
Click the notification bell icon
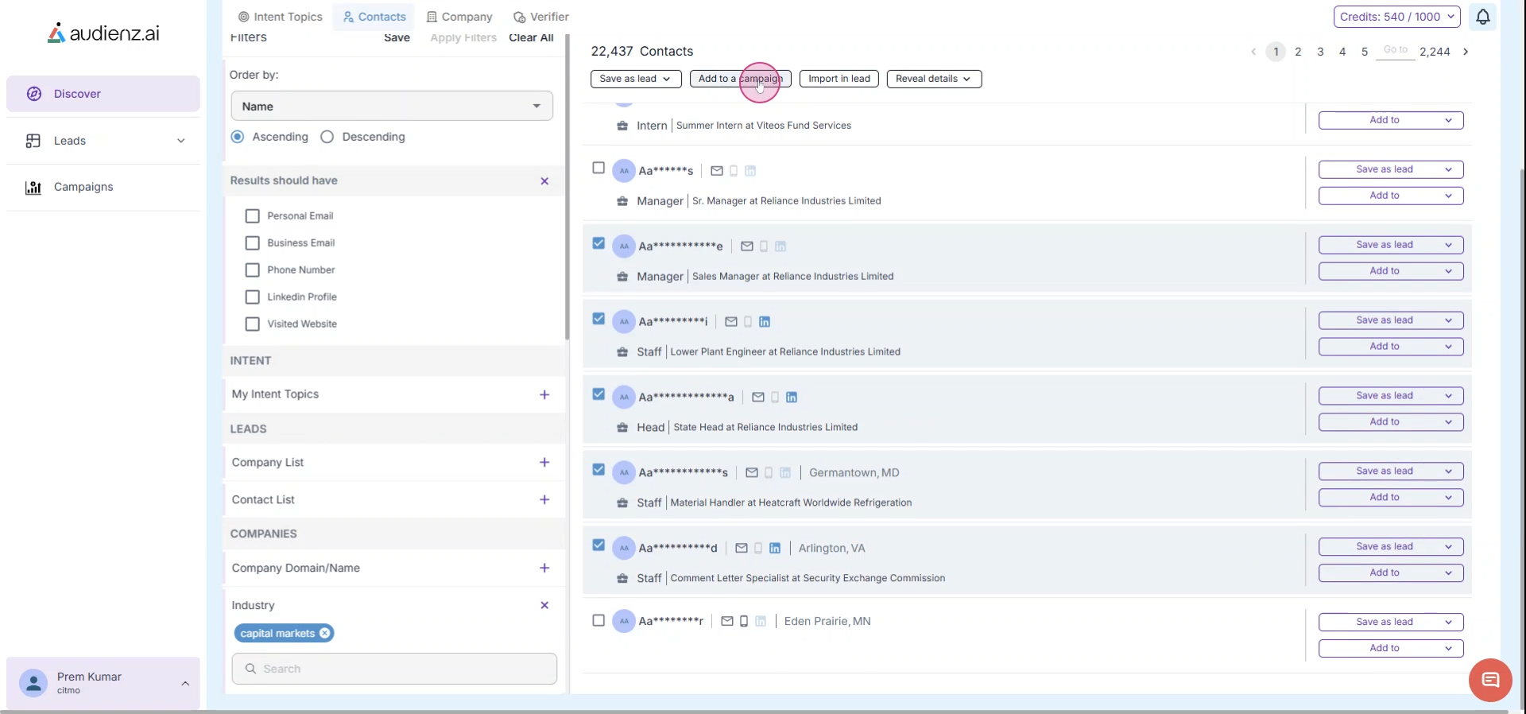(1482, 17)
